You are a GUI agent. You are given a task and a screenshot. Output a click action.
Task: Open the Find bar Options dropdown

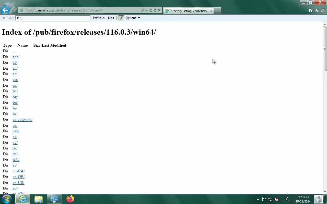tap(133, 18)
